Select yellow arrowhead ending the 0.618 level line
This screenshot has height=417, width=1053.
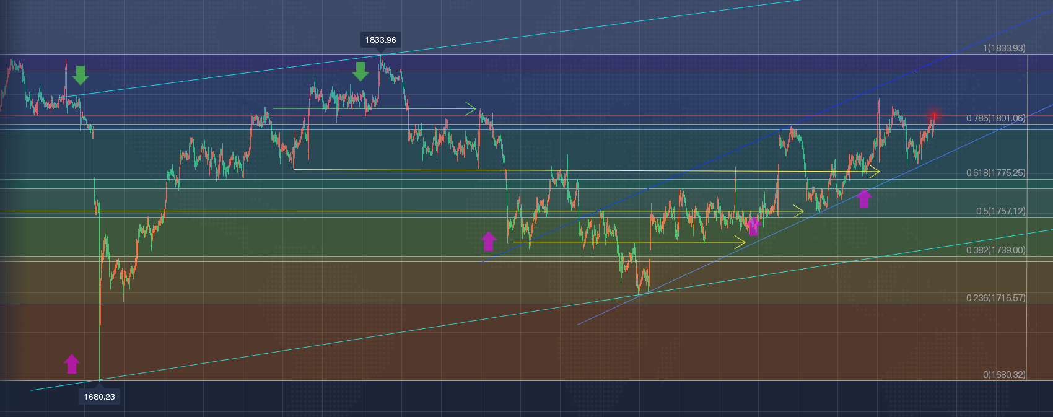click(874, 170)
